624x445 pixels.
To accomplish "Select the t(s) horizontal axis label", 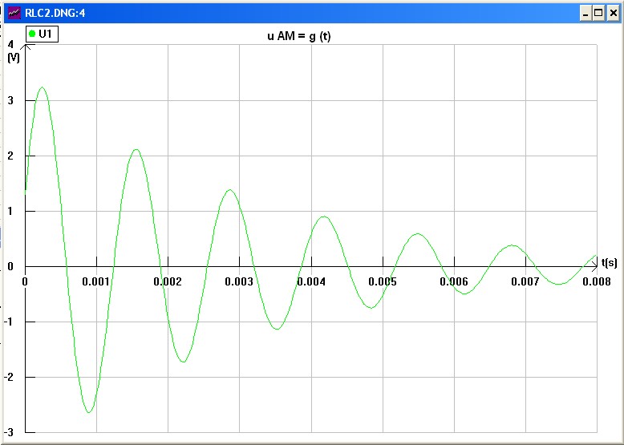I will click(609, 262).
